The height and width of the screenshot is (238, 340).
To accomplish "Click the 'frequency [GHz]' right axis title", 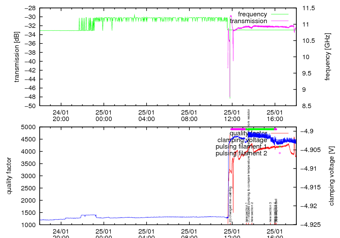I will point(328,57).
